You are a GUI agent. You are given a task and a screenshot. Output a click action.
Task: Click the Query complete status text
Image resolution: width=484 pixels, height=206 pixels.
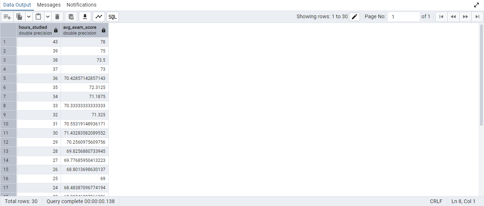click(81, 201)
